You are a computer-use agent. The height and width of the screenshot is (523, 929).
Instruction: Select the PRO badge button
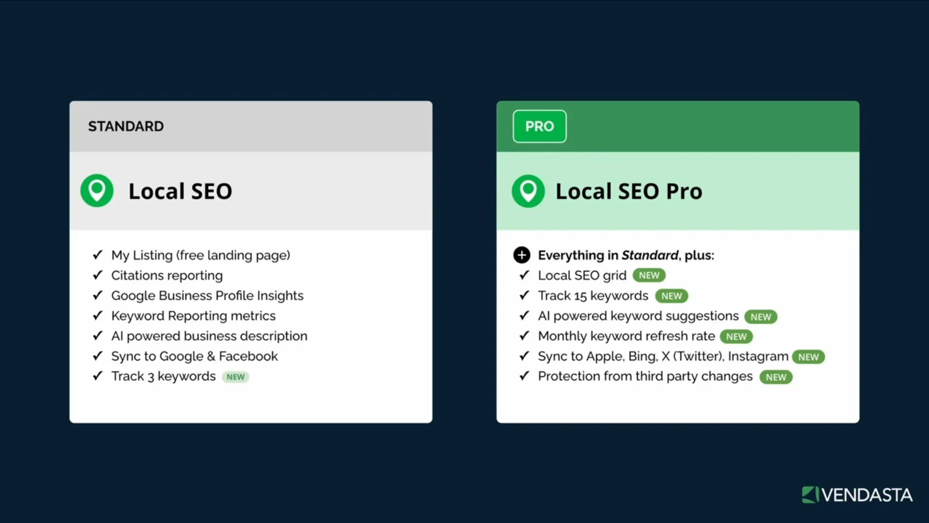pos(539,126)
